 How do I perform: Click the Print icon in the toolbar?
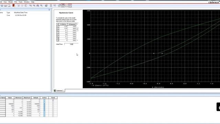pyautogui.click(x=5, y=6)
